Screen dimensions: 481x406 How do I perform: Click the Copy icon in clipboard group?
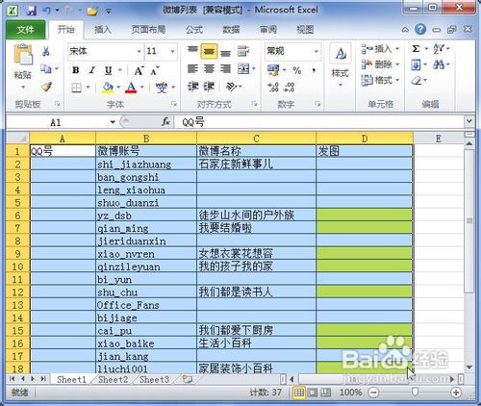click(46, 68)
